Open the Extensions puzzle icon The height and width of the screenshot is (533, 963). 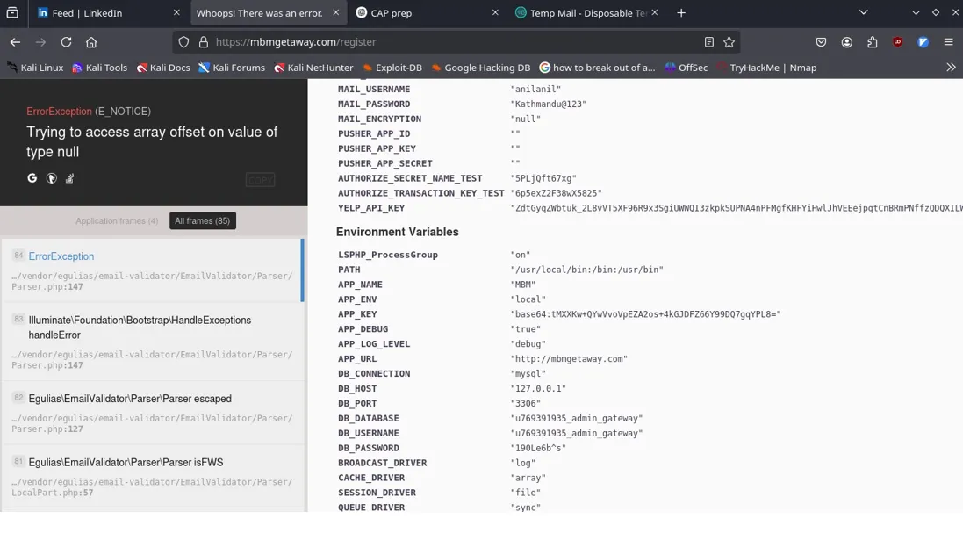point(872,42)
